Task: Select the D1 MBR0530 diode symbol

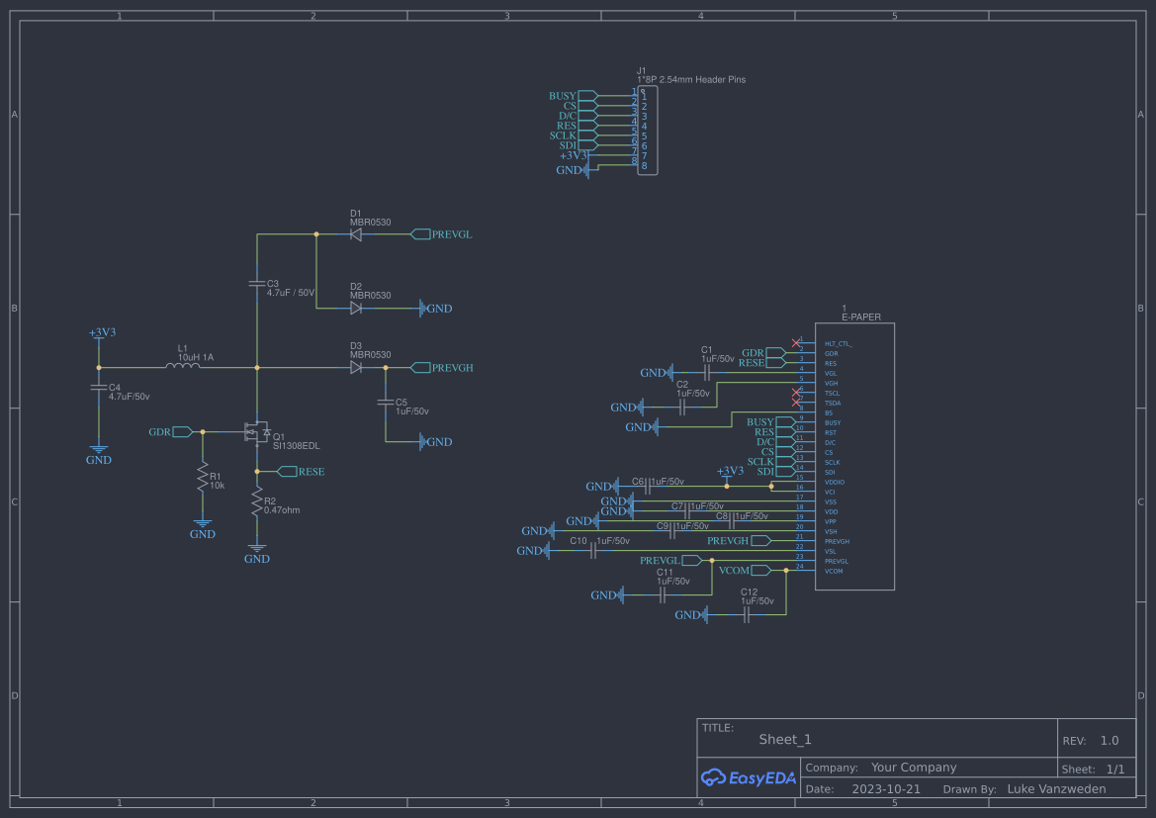Action: [x=356, y=234]
